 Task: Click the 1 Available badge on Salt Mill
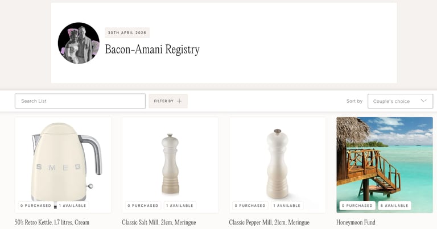pos(180,206)
